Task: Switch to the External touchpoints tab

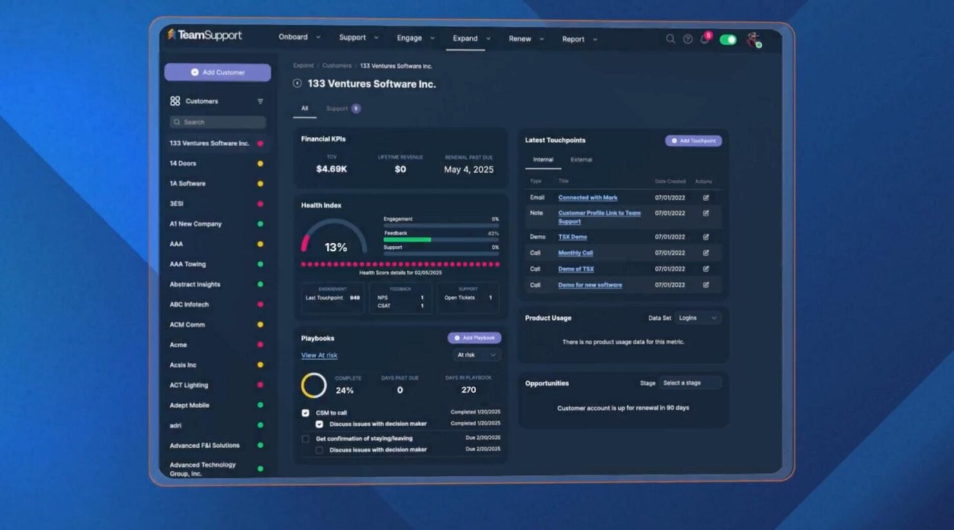Action: [x=581, y=159]
